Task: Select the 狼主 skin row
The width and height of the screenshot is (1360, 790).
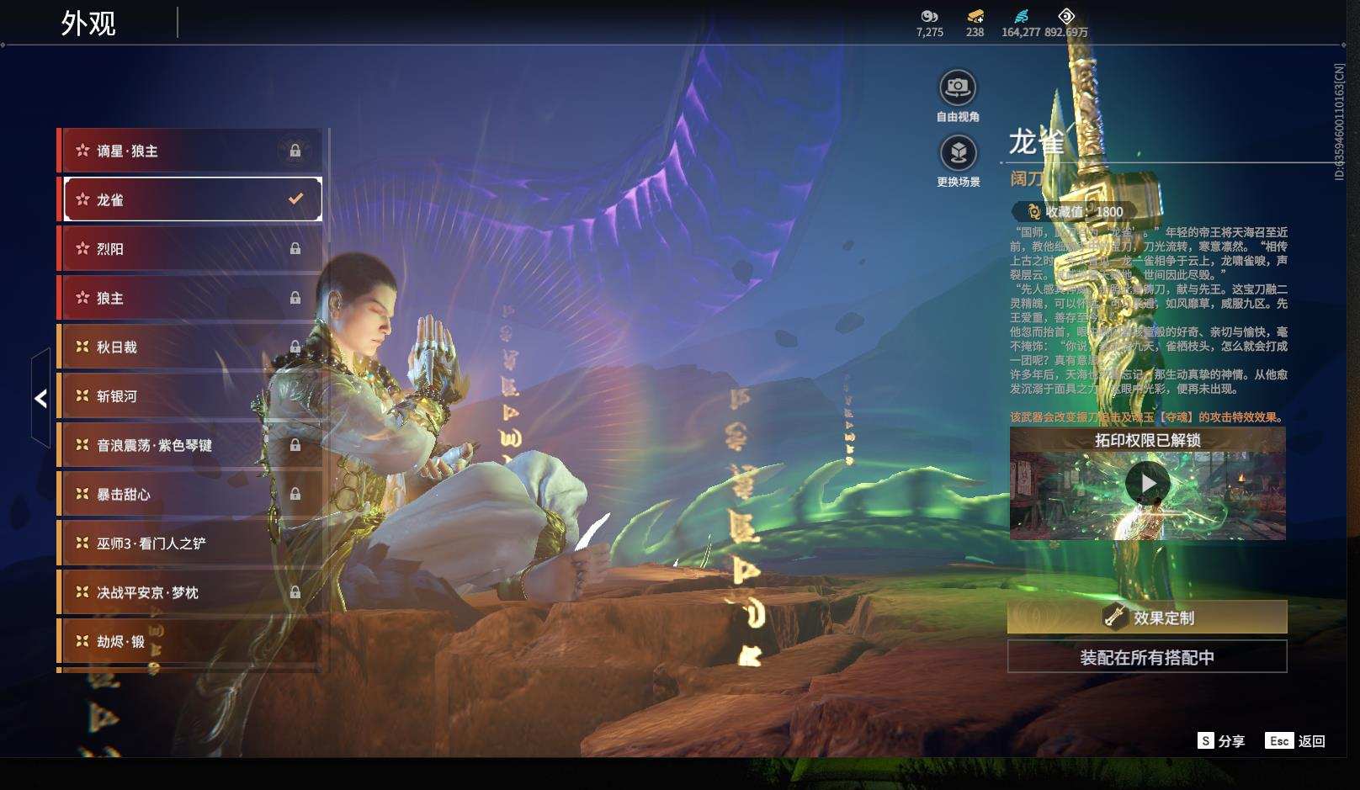Action: point(189,298)
